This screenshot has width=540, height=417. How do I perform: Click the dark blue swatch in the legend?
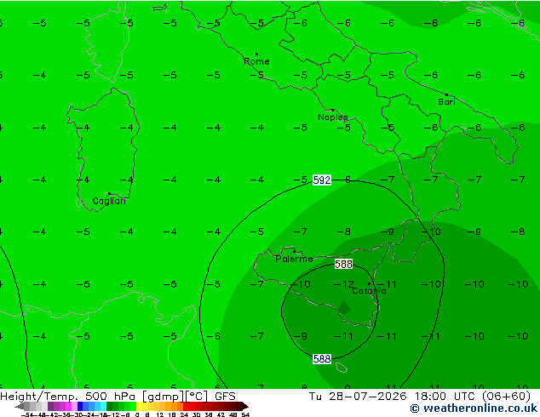tap(80, 406)
